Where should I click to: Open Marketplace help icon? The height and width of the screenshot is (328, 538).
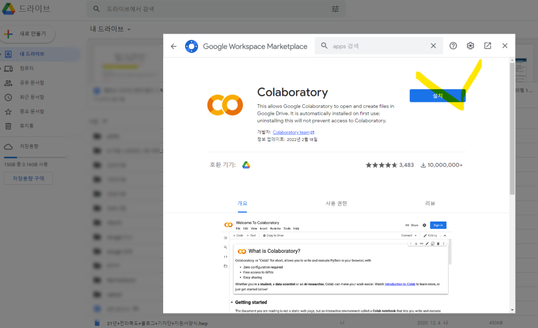coord(453,46)
